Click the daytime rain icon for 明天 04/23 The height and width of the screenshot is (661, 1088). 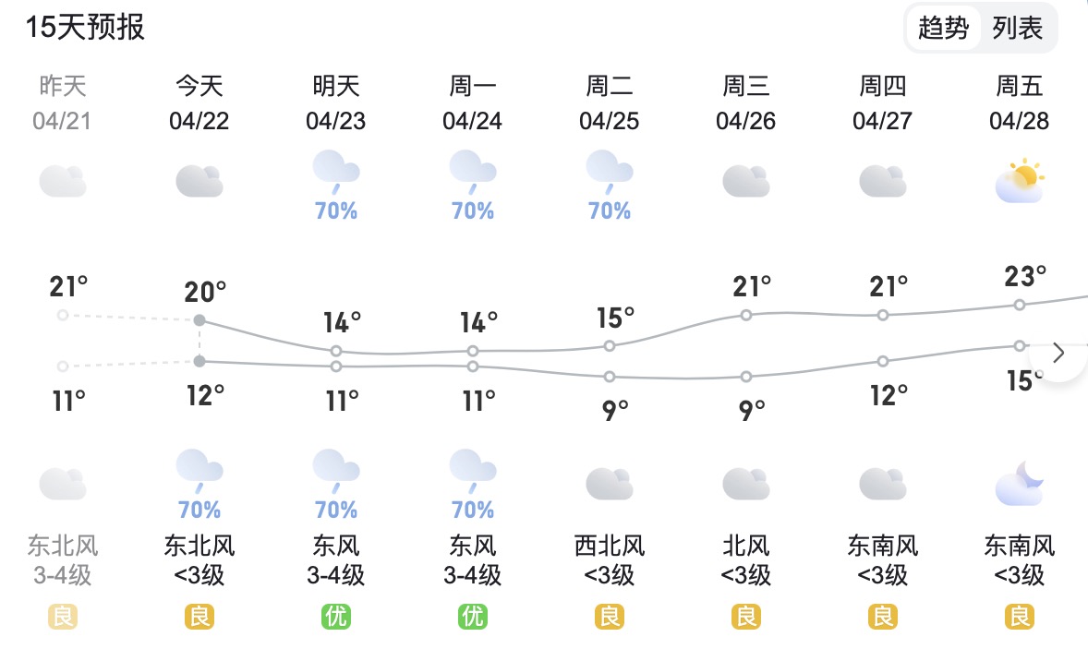click(x=336, y=172)
